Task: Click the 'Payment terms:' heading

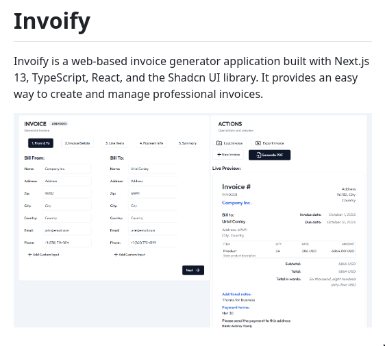Action: pos(236,307)
